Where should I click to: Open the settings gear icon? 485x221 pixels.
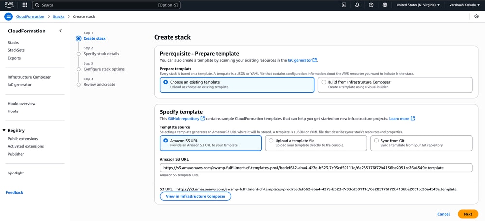point(385,5)
